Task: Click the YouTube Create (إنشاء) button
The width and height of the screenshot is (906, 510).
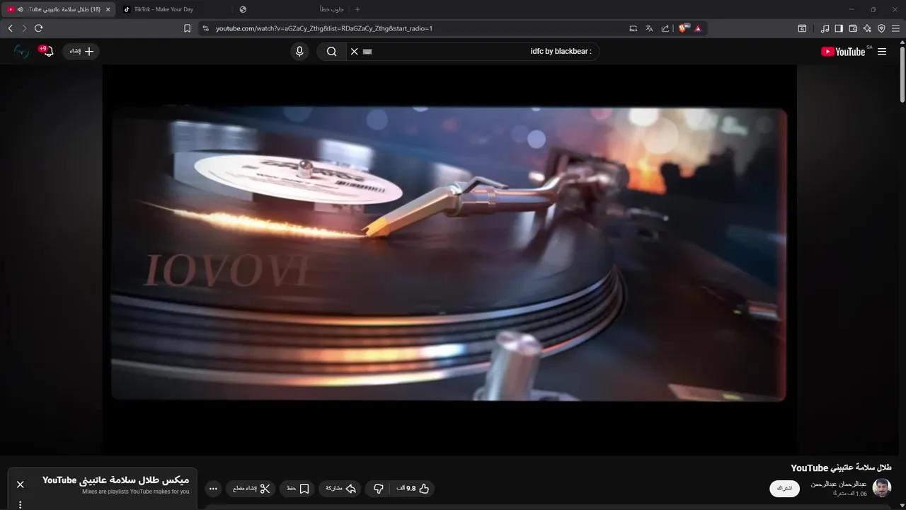Action: (x=81, y=51)
